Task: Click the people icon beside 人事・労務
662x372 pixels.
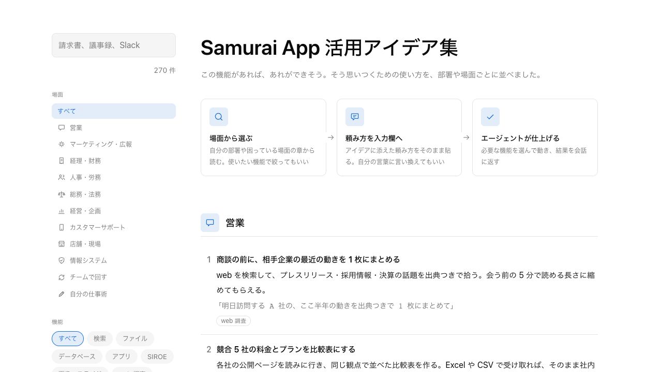Action: 62,177
